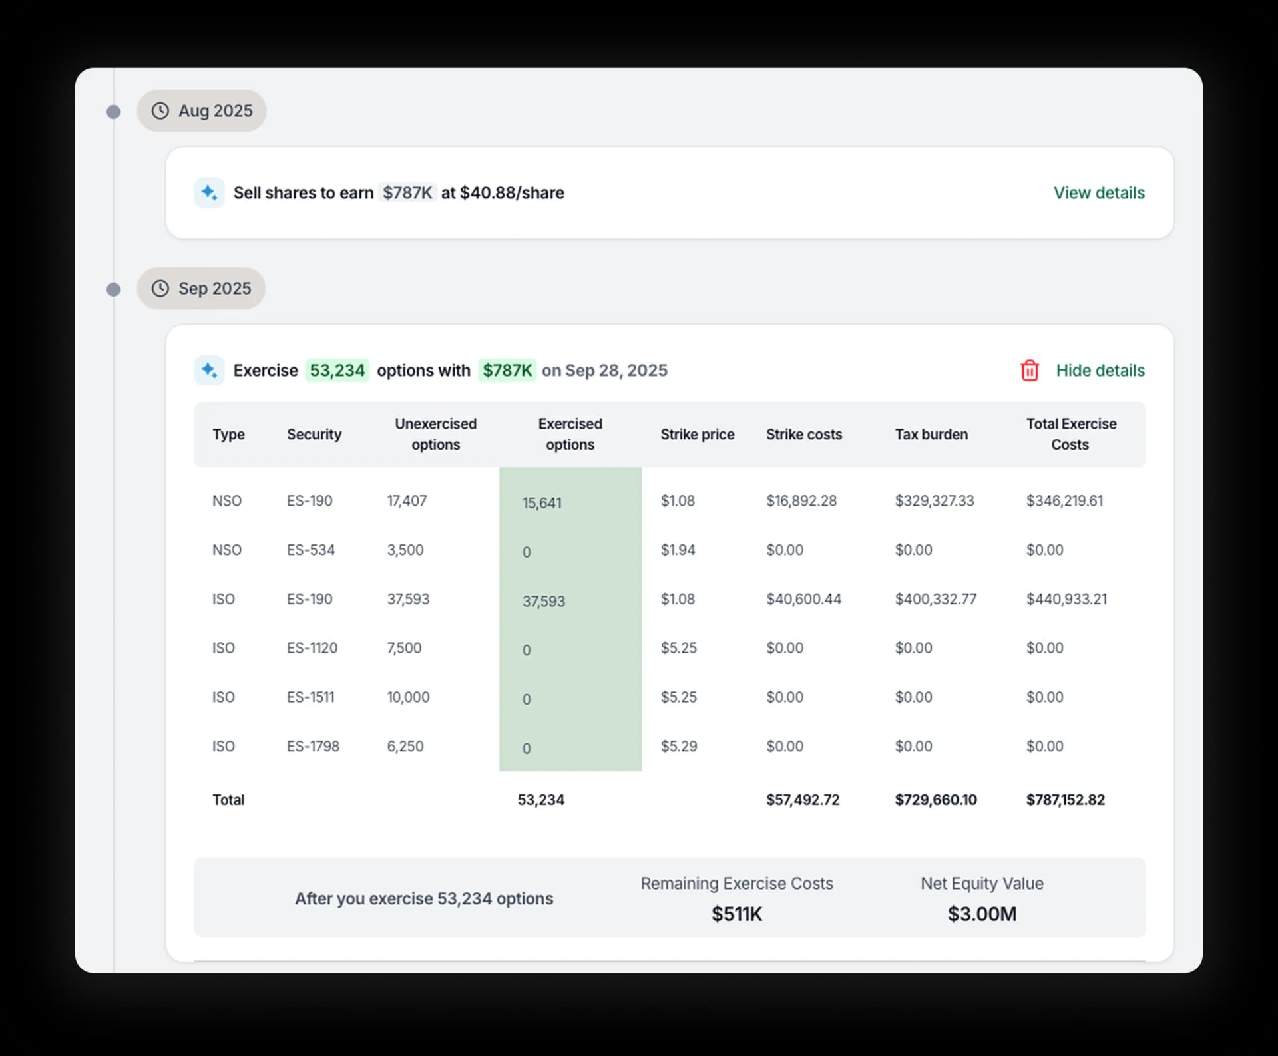Click the clock icon beside Sep 2025
This screenshot has height=1056, width=1278.
(x=160, y=289)
